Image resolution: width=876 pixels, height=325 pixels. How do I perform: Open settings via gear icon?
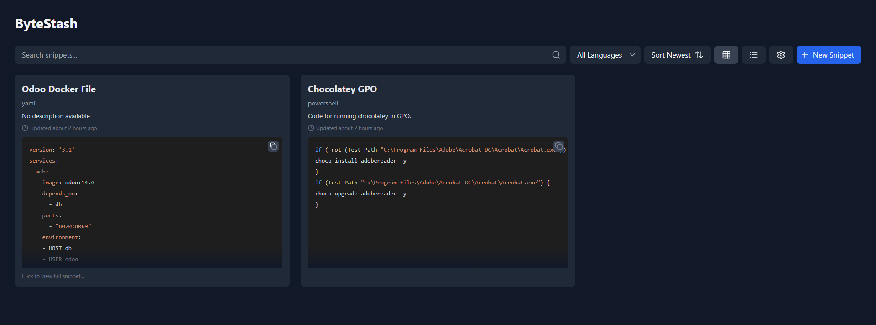click(x=781, y=55)
